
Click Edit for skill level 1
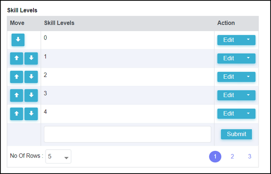tap(229, 58)
